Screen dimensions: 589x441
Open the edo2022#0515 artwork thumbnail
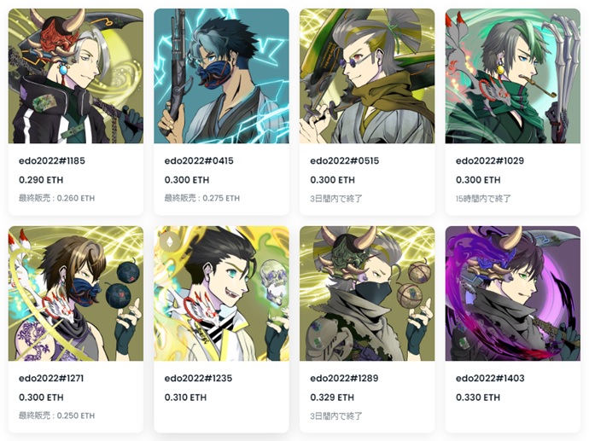click(367, 76)
